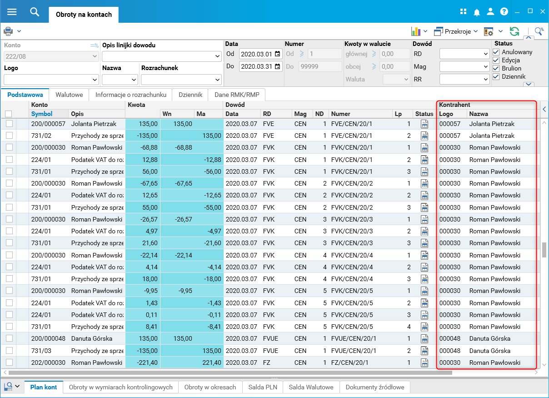Click the help question mark icon
The height and width of the screenshot is (398, 549).
pos(504,12)
